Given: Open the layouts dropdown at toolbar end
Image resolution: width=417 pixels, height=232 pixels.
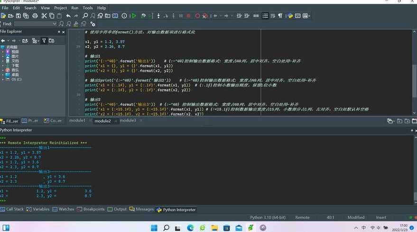Looking at the screenshot, I should (306, 16).
